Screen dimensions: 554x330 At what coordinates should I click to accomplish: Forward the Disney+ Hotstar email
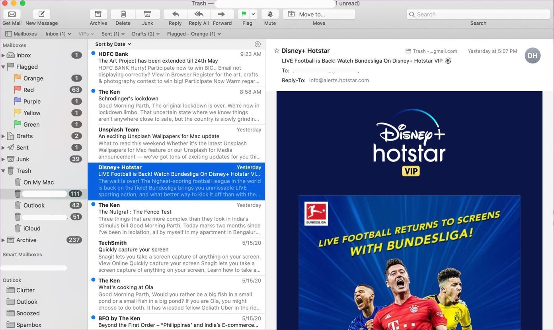[x=222, y=14]
